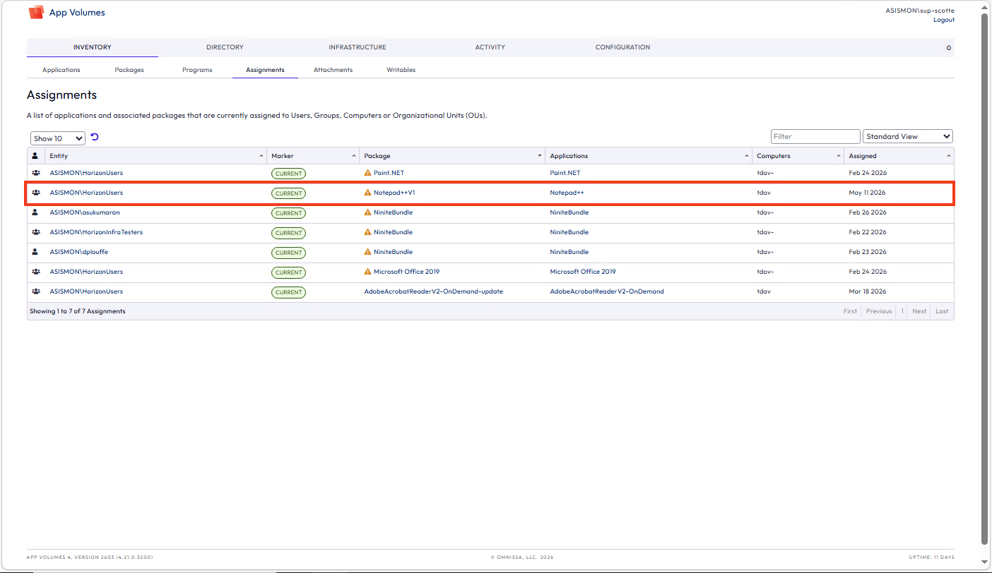
Task: Open the Standard View dropdown
Action: pyautogui.click(x=908, y=136)
